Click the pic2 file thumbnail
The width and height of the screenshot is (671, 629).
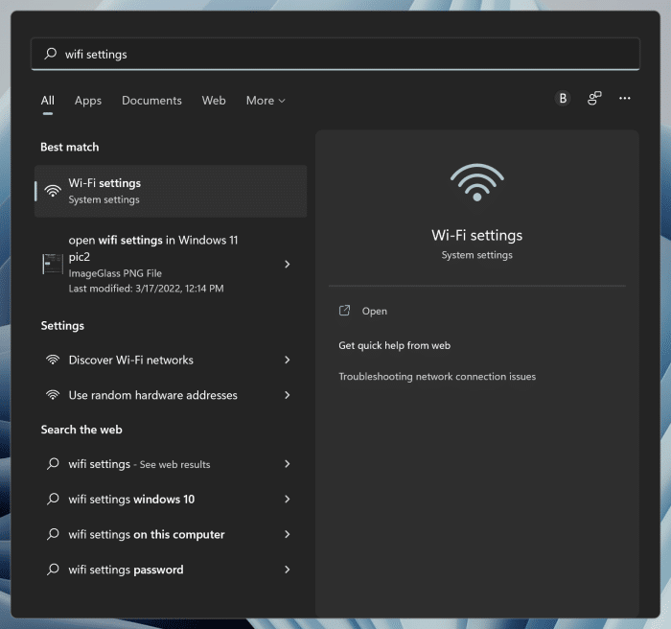coord(53,264)
